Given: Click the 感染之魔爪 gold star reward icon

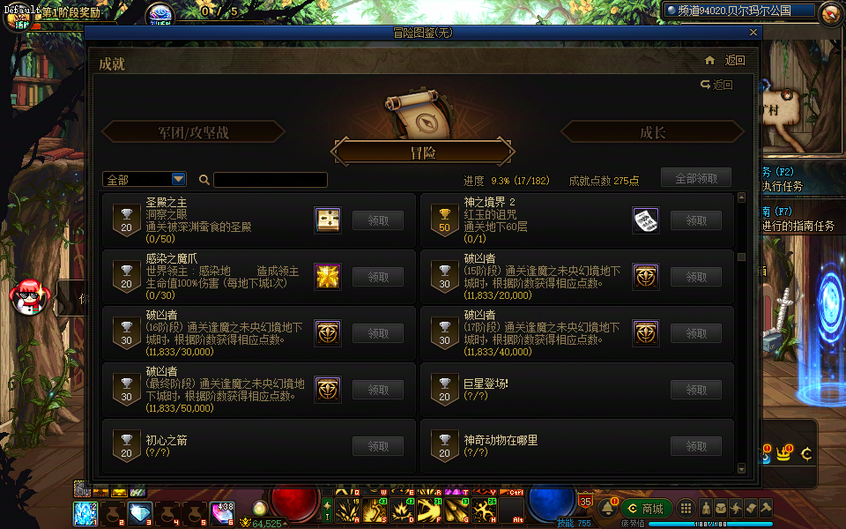Looking at the screenshot, I should click(328, 277).
